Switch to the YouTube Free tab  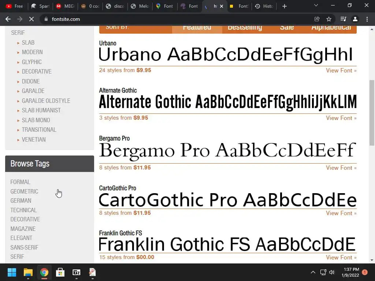14,7
